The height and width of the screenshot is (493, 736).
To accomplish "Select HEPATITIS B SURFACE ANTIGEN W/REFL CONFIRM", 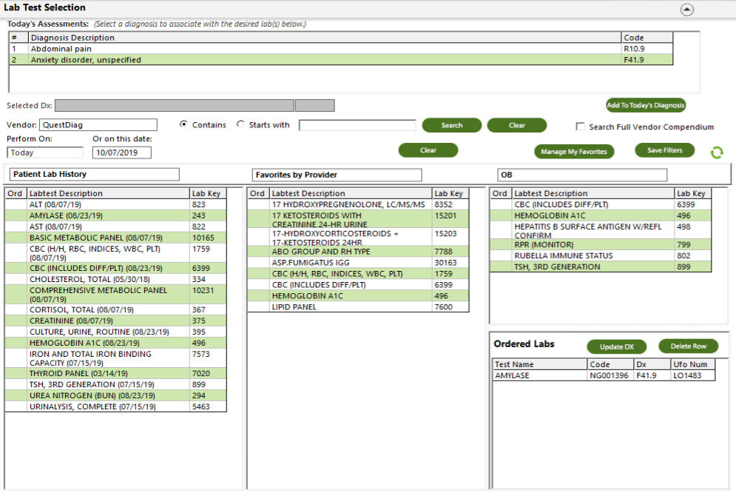I will coord(601,230).
